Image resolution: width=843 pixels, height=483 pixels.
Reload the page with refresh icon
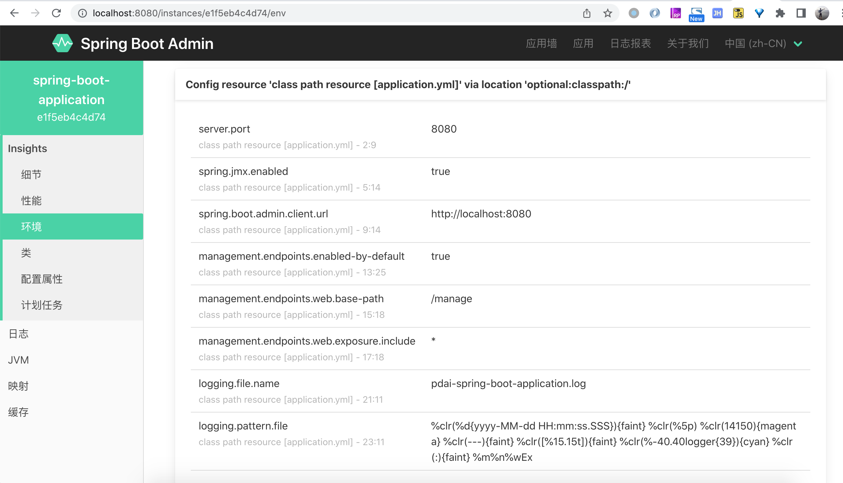pyautogui.click(x=57, y=13)
